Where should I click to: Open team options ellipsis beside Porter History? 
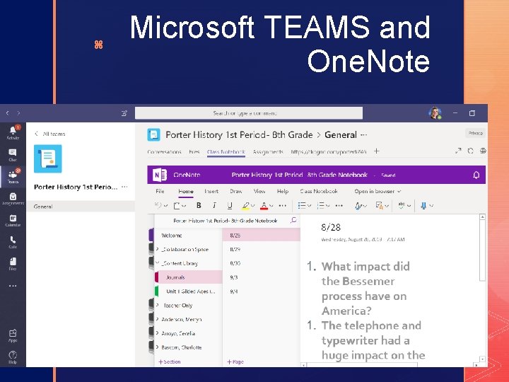pos(124,187)
